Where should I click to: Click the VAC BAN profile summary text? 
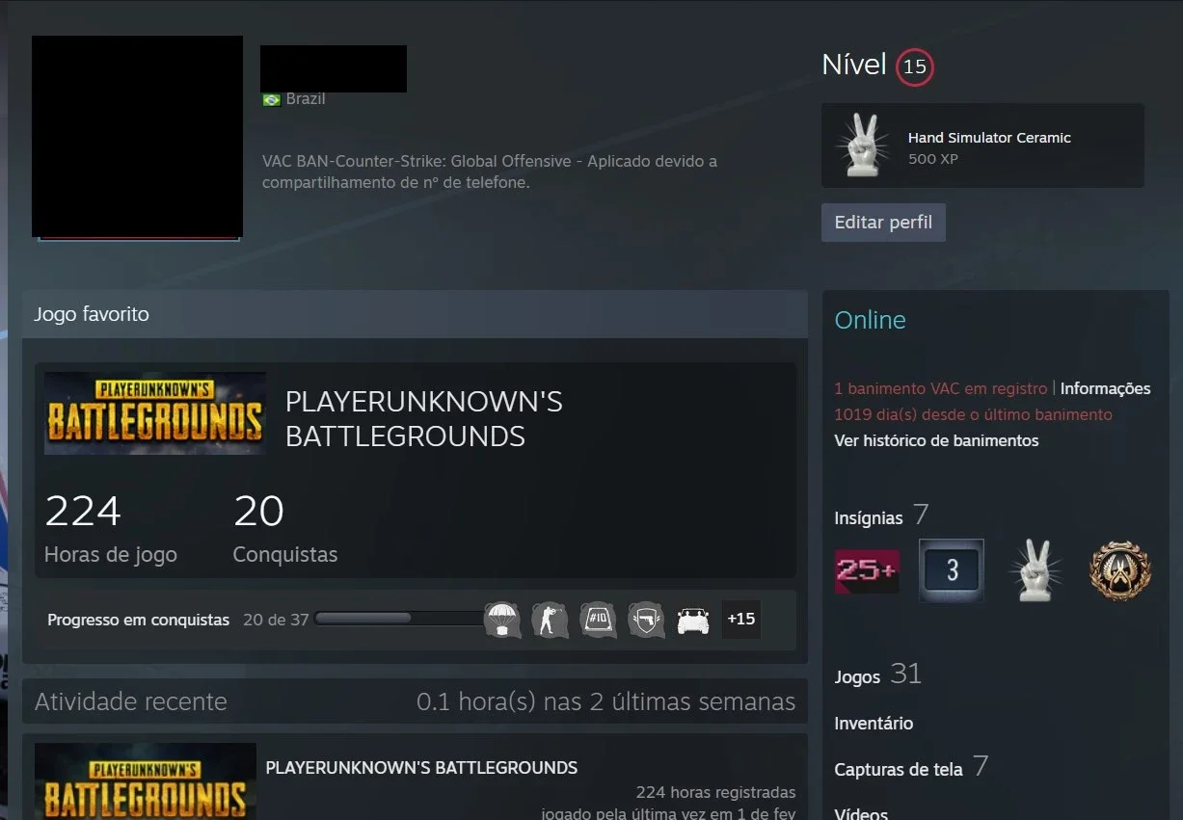(x=490, y=172)
